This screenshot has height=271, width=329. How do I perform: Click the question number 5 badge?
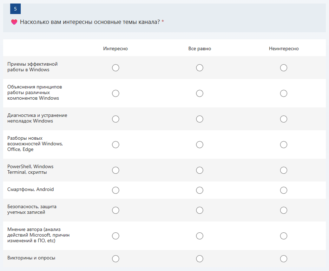coord(15,9)
